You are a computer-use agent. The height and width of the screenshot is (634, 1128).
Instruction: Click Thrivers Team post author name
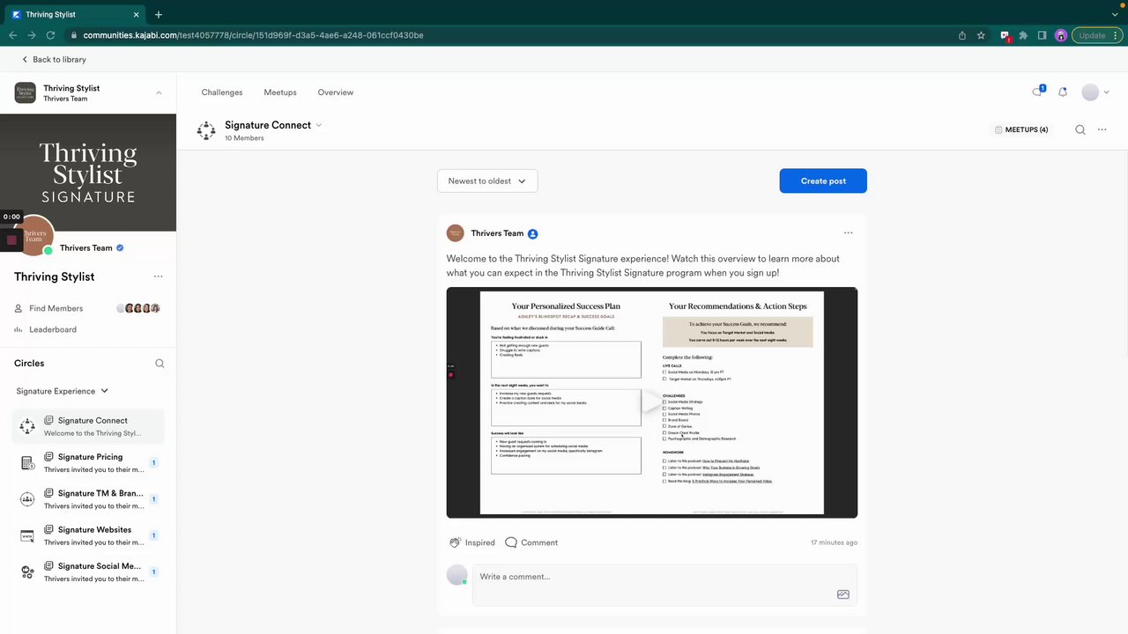[497, 233]
